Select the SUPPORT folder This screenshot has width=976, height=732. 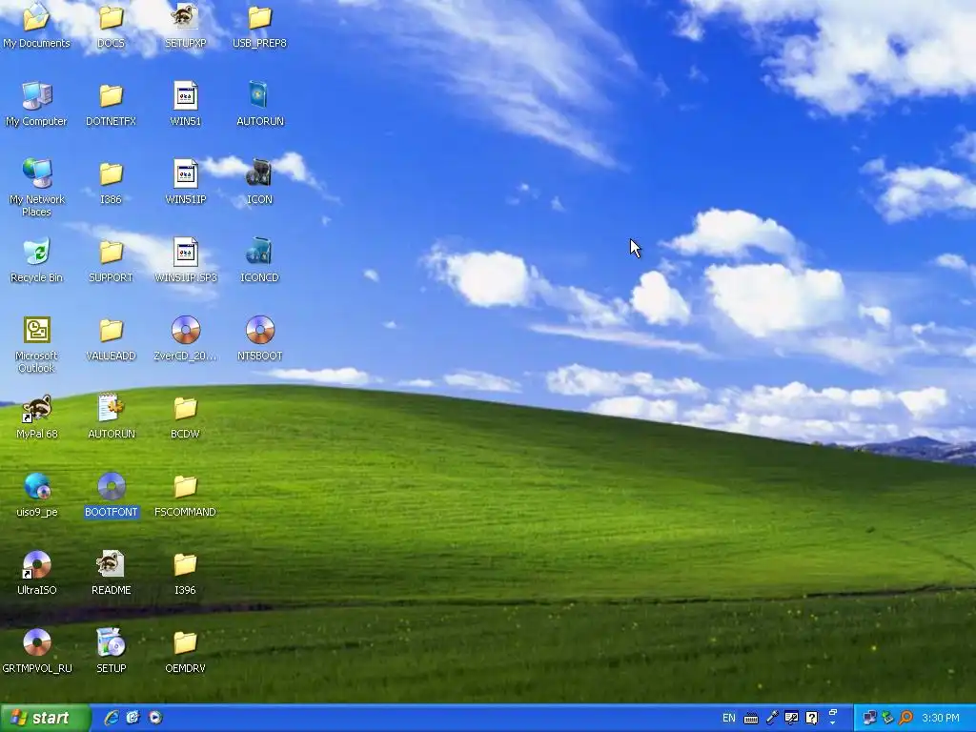[111, 260]
